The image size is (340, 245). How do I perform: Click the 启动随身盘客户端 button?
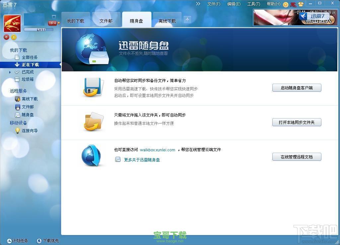297,88
